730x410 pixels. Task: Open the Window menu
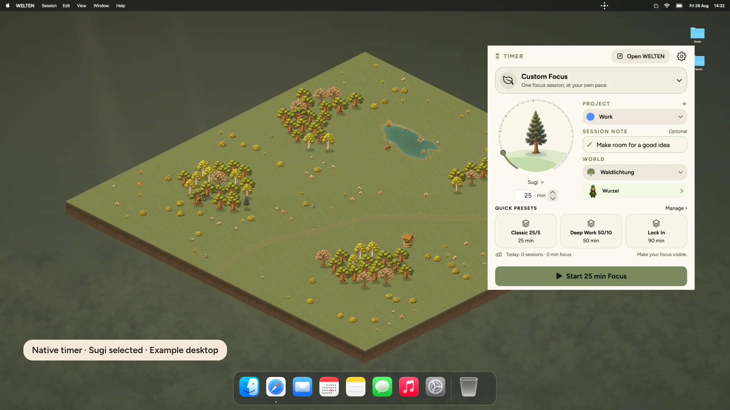101,6
